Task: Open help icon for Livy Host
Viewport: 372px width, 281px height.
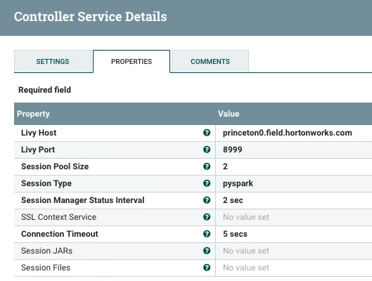Action: tap(207, 133)
